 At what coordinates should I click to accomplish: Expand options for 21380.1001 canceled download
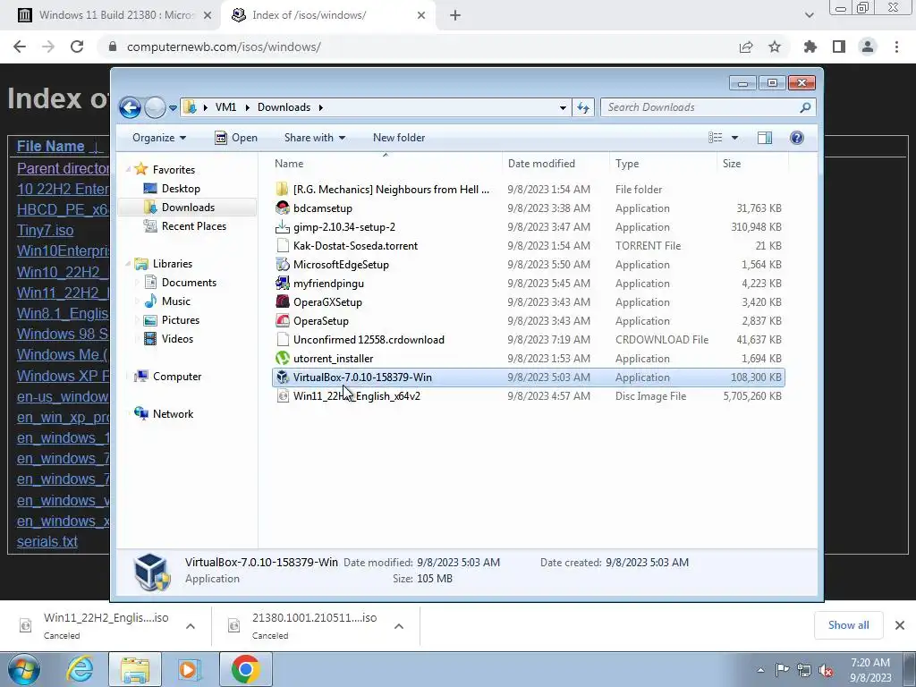[x=399, y=626]
